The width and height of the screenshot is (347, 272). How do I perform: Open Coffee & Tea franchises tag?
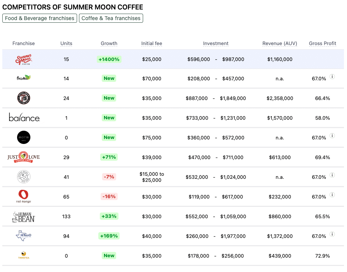111,18
